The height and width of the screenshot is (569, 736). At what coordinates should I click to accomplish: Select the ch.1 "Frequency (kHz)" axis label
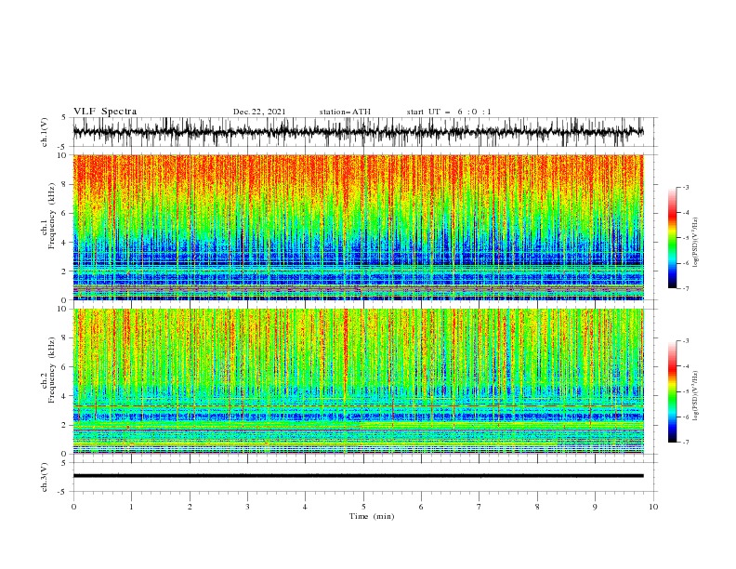(x=52, y=215)
